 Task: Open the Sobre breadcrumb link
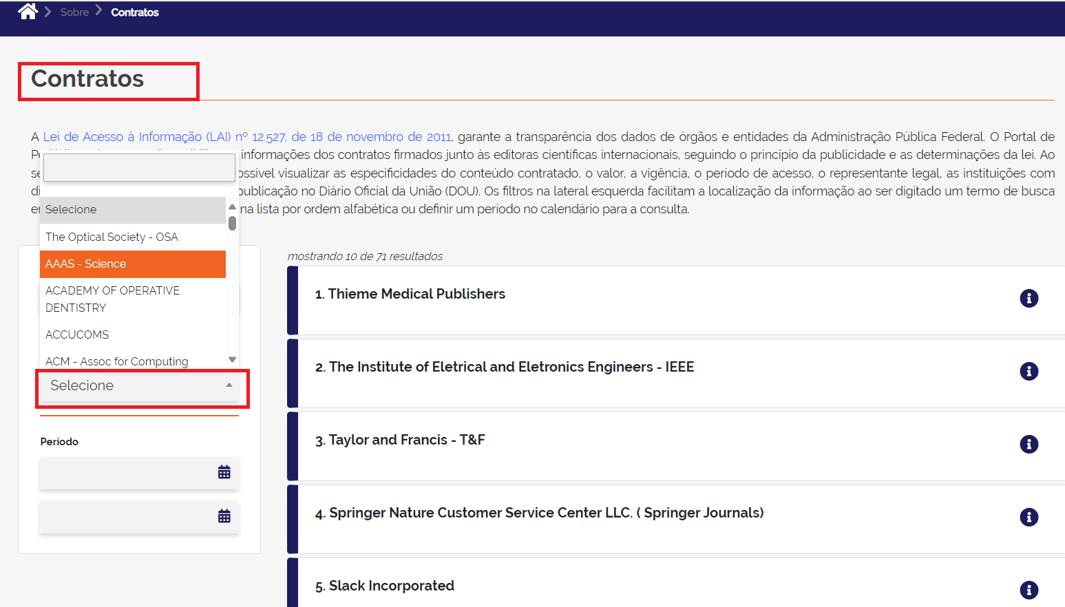click(x=74, y=12)
